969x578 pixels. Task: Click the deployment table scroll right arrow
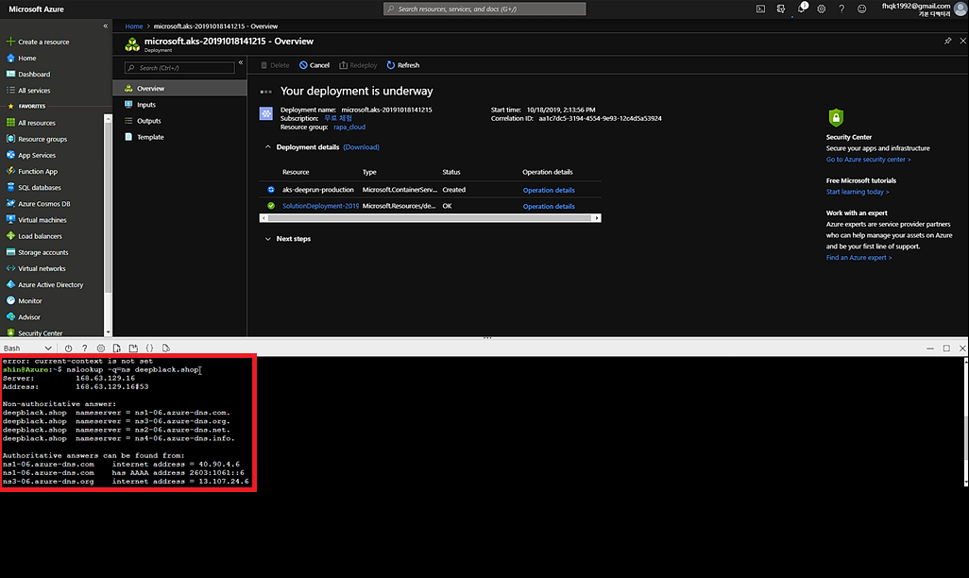[x=597, y=218]
